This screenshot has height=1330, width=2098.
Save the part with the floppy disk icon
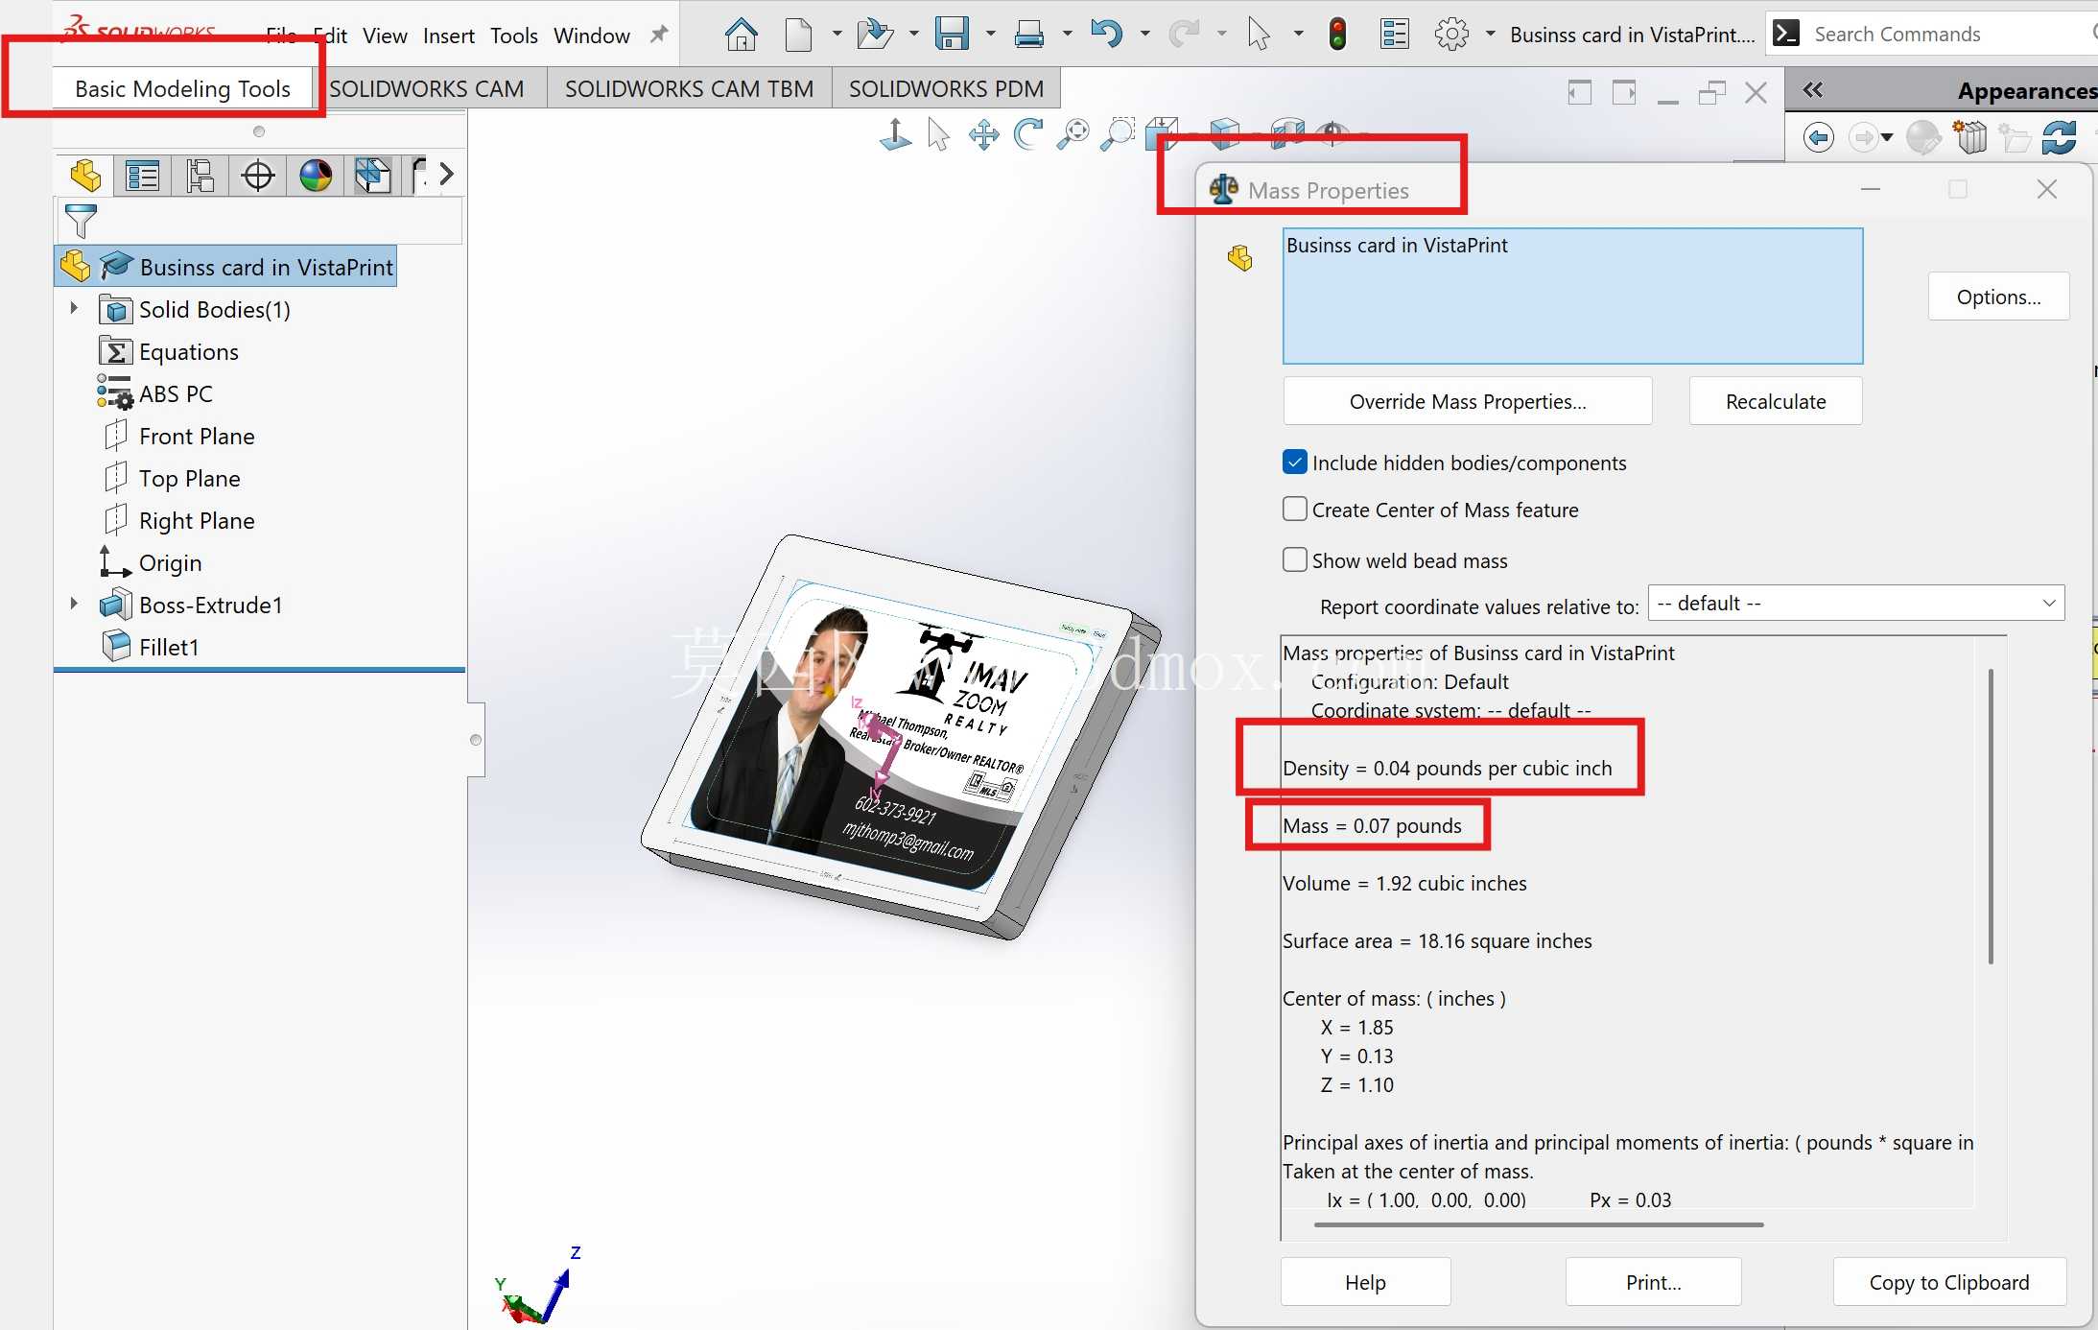tap(952, 35)
